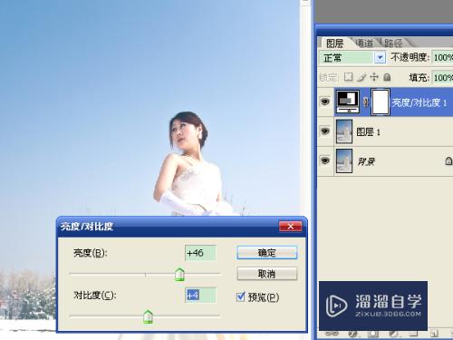Toggle lock position move icon
453x340 pixels.
[x=374, y=77]
